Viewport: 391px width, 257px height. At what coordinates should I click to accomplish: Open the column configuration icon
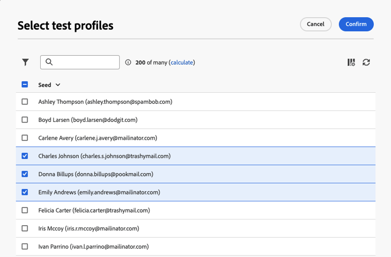(x=351, y=63)
